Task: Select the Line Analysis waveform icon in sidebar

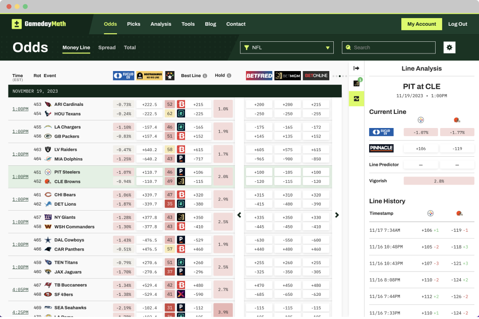Action: tap(356, 99)
